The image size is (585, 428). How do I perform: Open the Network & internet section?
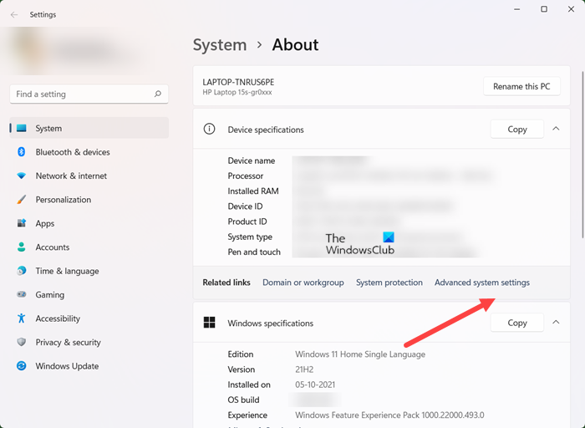coord(71,176)
